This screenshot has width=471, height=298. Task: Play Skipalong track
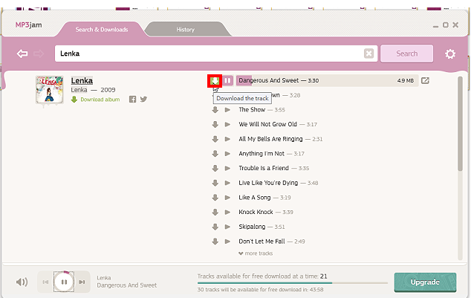[x=227, y=227]
